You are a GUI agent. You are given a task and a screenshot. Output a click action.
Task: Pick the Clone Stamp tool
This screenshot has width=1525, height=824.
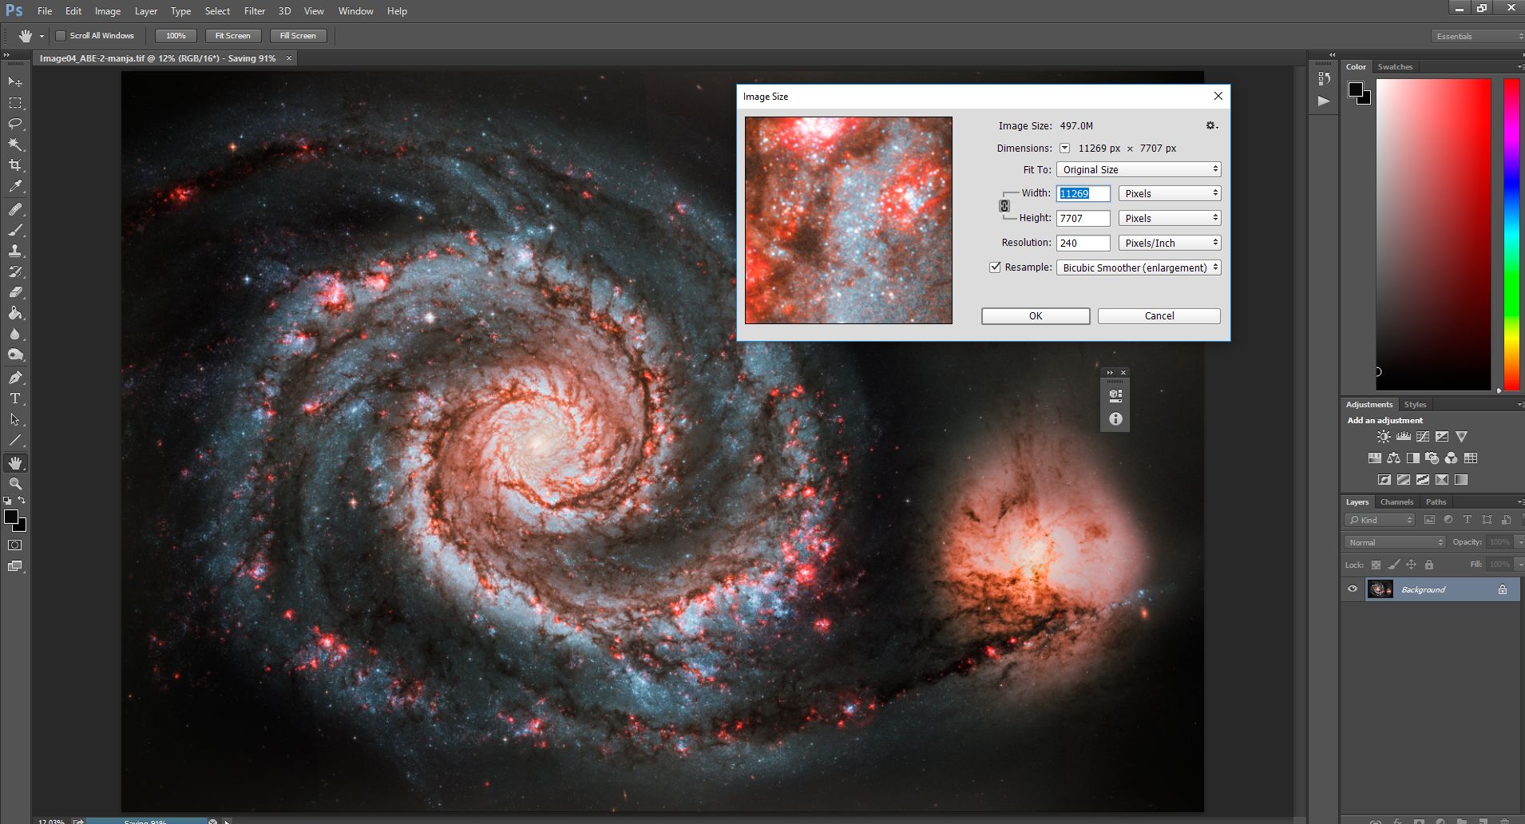15,251
